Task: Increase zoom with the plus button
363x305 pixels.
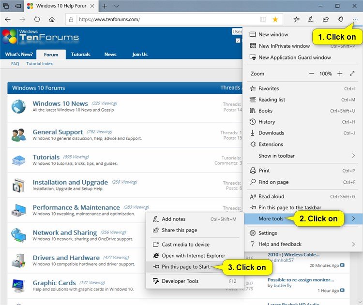Action: point(340,73)
